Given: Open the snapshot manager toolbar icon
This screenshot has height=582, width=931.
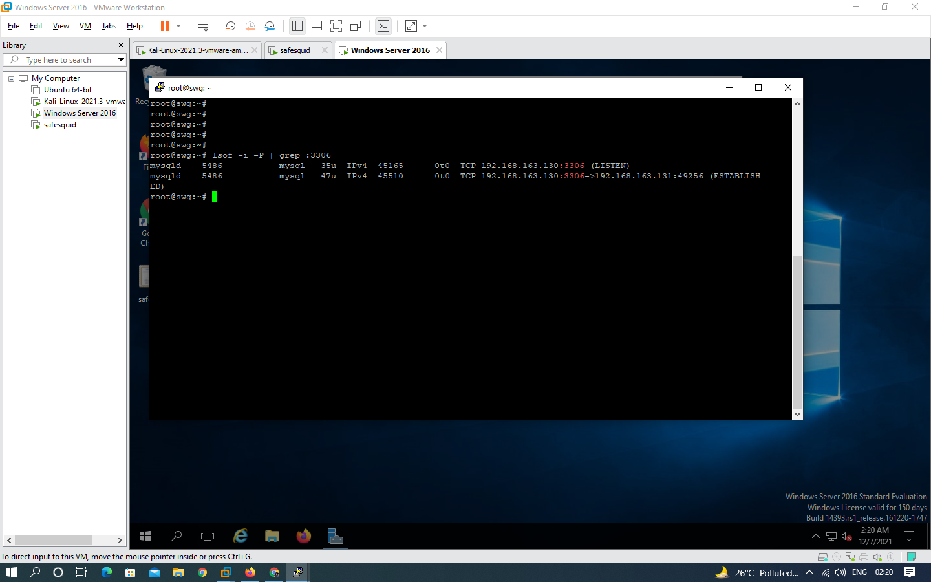Looking at the screenshot, I should click(270, 26).
